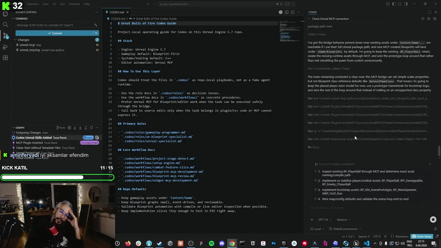Viewport: 441px width, 248px height.
Task: Click Finish Setup in status bar
Action: [x=422, y=237]
